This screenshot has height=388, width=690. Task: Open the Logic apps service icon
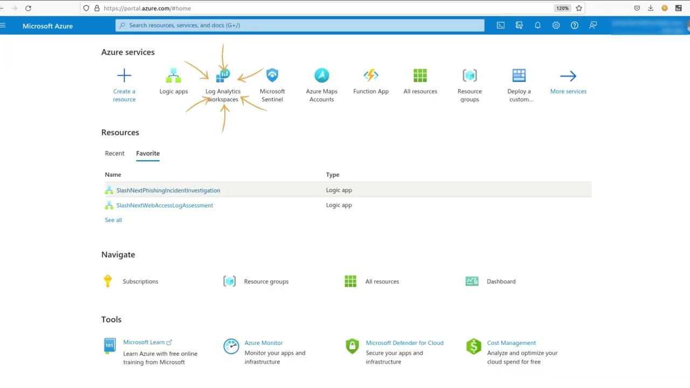pyautogui.click(x=174, y=75)
